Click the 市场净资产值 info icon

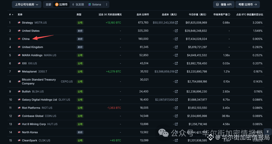pyautogui.click(x=229, y=15)
